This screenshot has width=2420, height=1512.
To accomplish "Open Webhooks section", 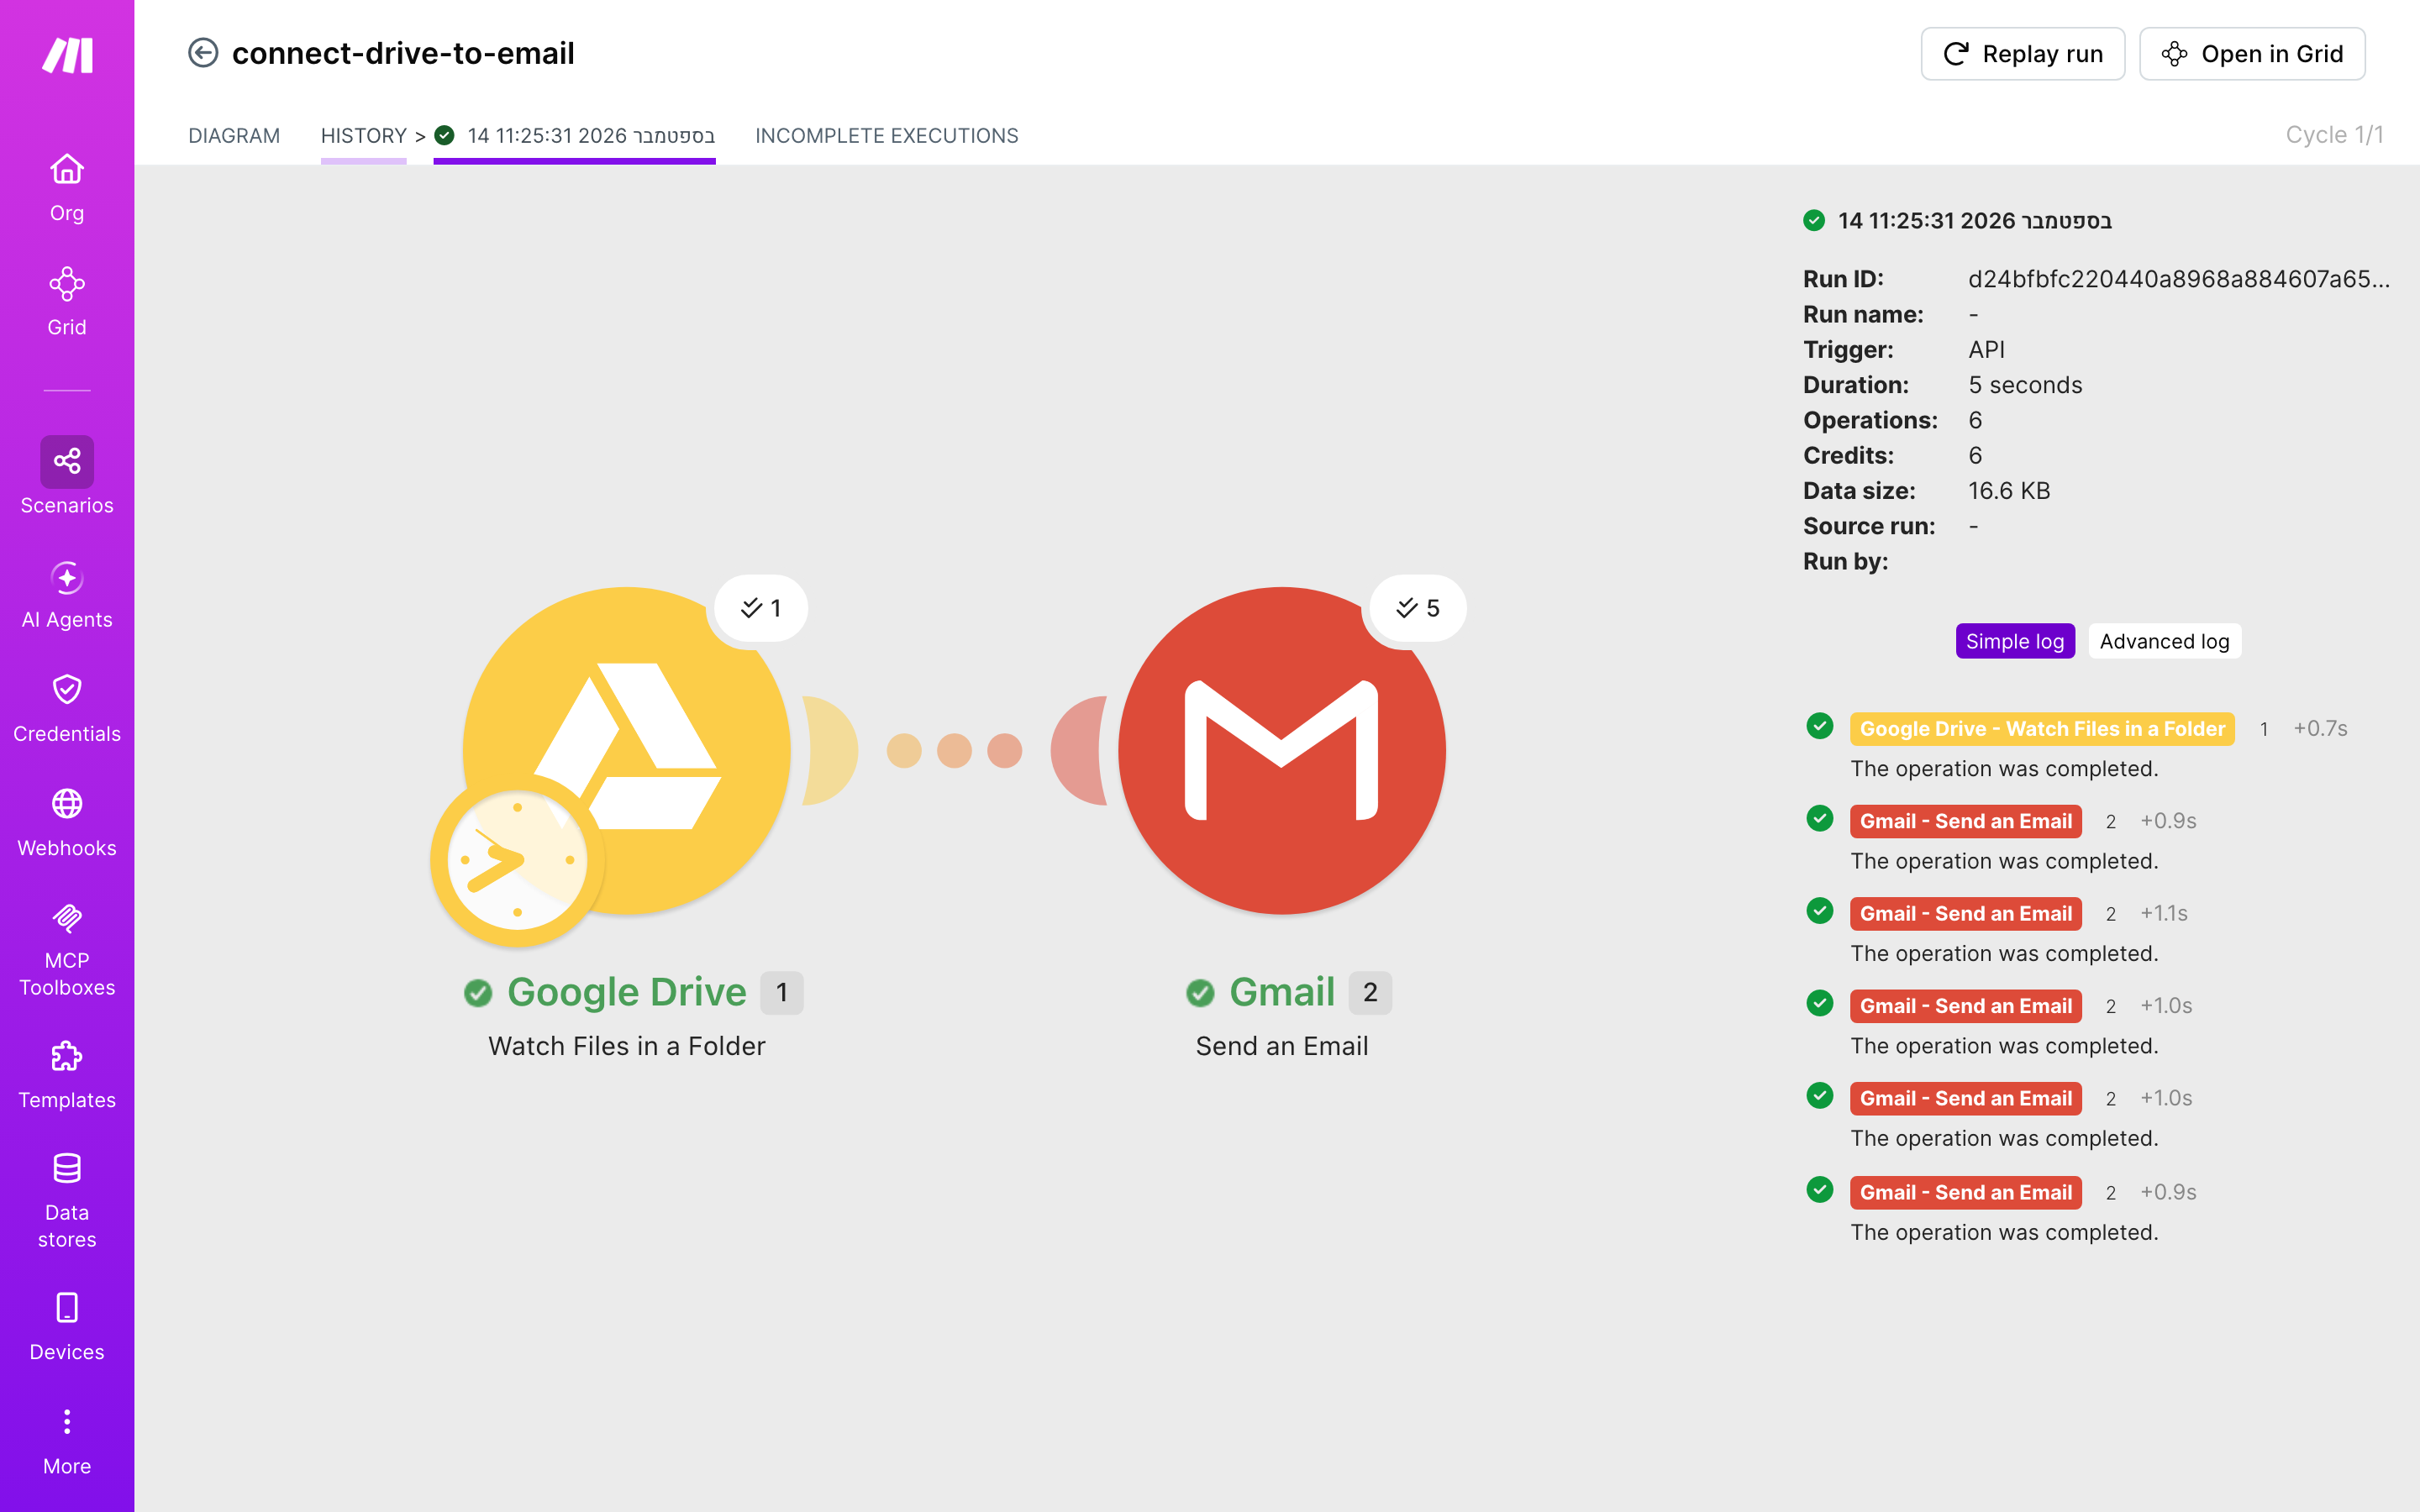I will (x=67, y=823).
